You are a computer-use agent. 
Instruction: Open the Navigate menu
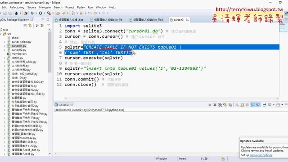click(45, 7)
